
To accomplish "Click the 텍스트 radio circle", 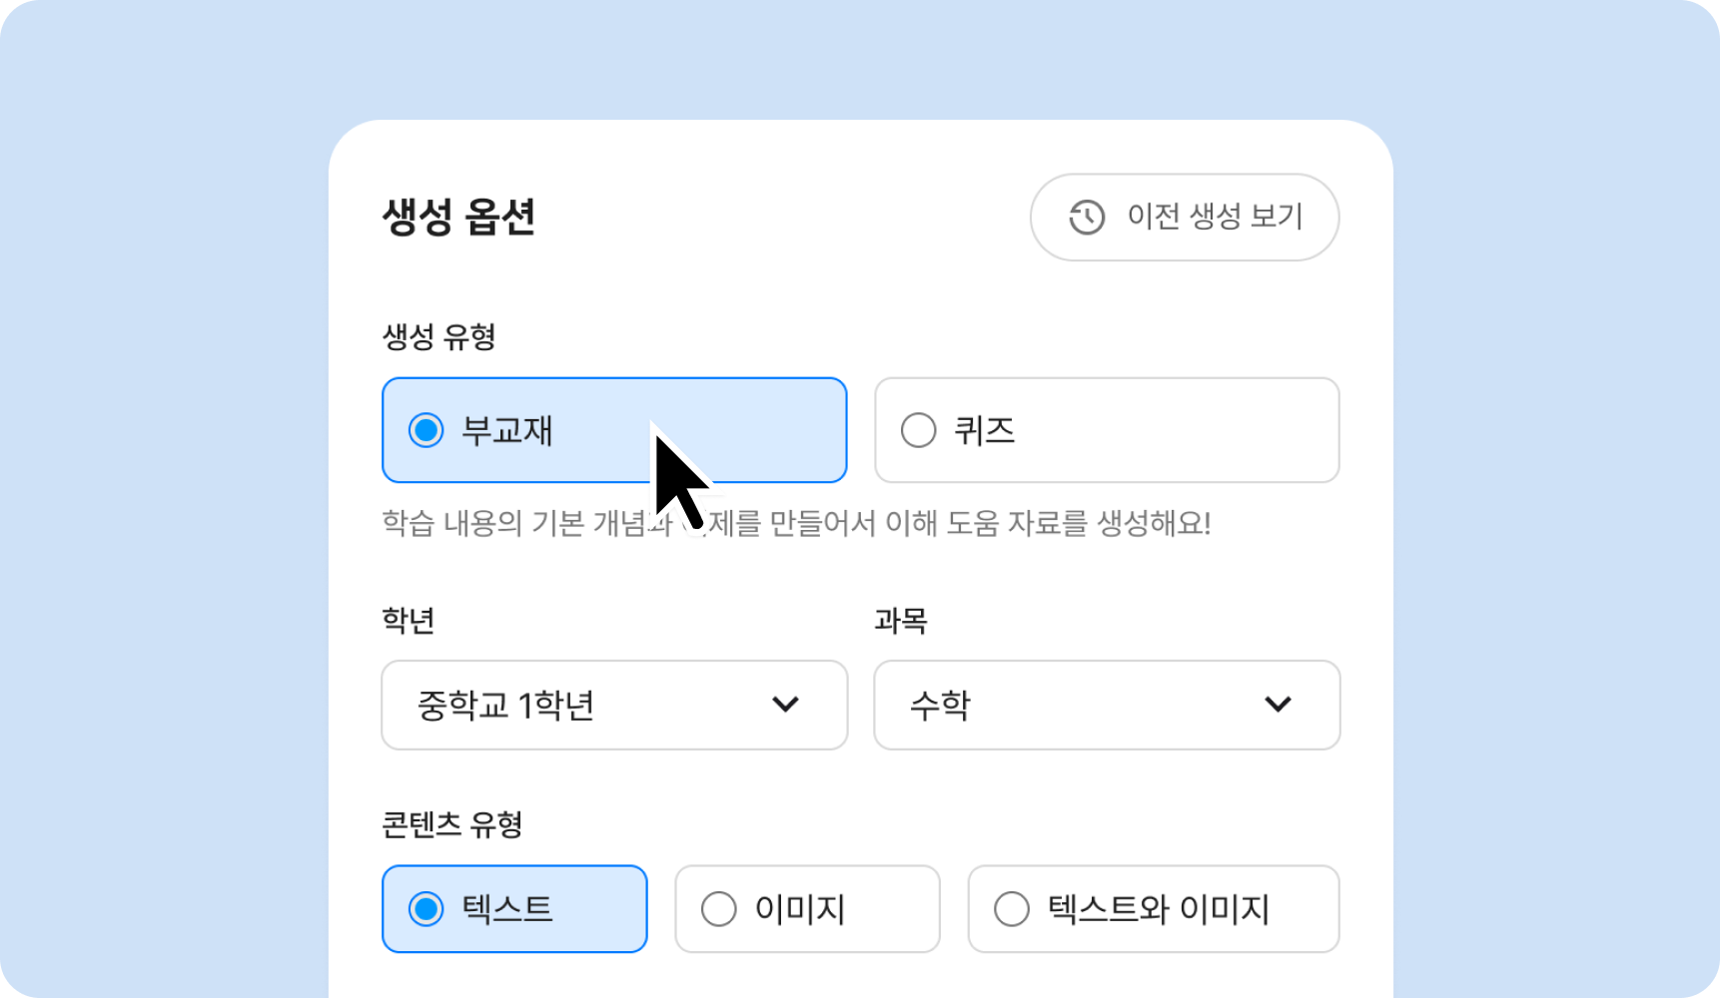I will point(427,908).
